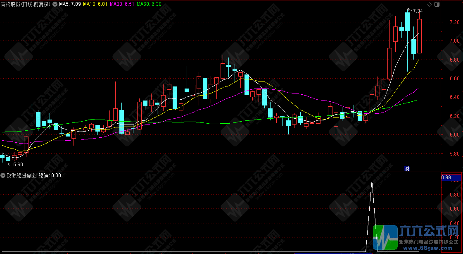Click the diamond icon at chart top-right
This screenshot has width=463, height=254.
pos(430,4)
